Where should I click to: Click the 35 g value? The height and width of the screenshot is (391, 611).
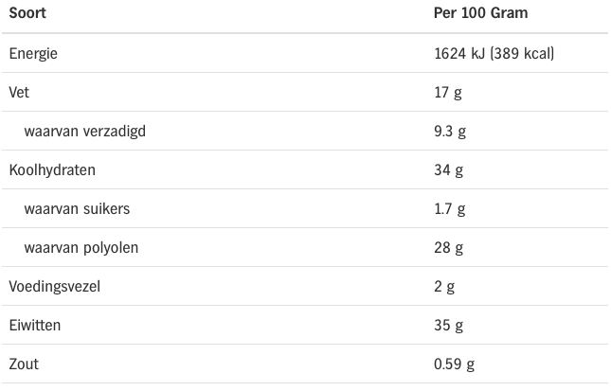(448, 326)
